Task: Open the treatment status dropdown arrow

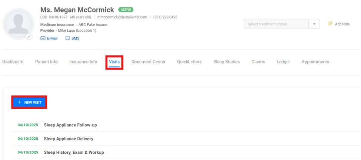Action: click(314, 24)
